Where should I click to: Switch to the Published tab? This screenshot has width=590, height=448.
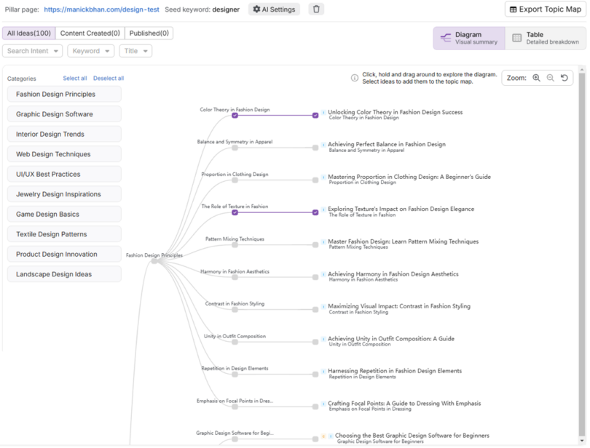(149, 32)
